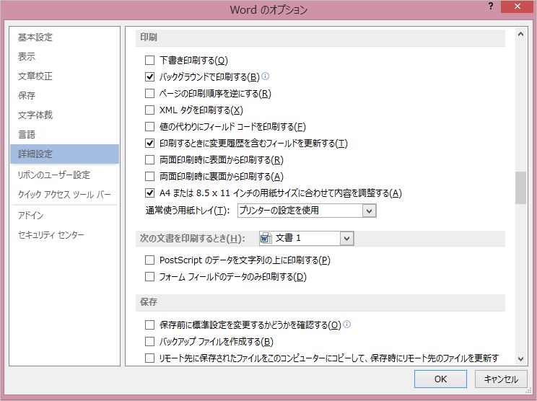Enable PostScript のデータを文字列の上に印刷する
The image size is (537, 401).
149,260
